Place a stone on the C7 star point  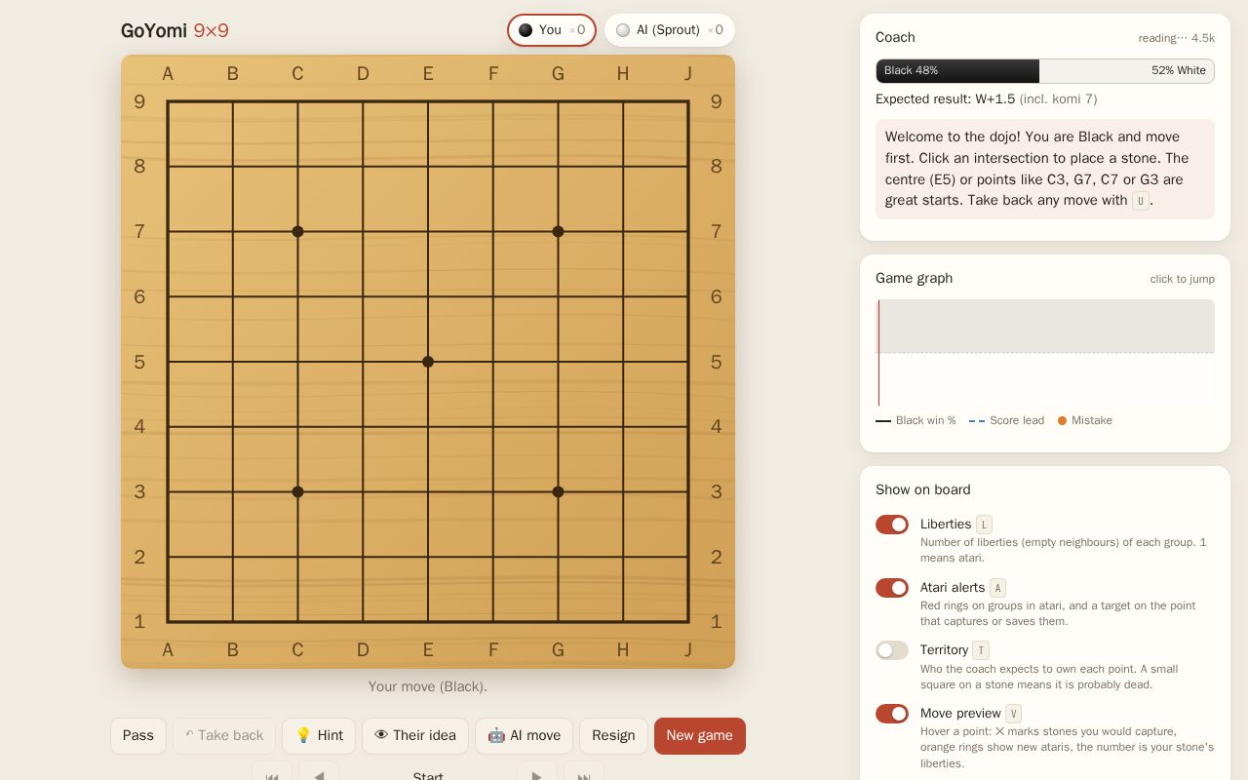click(297, 231)
